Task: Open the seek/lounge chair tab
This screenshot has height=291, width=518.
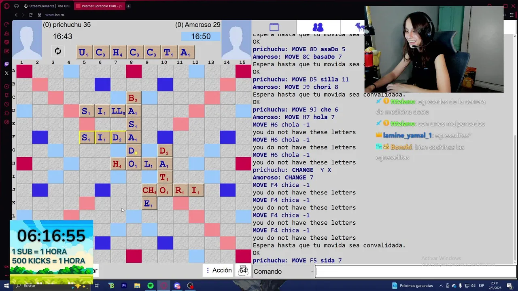Action: click(x=359, y=27)
